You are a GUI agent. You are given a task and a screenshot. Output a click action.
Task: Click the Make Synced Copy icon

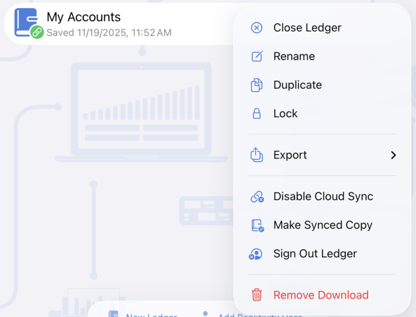257,226
